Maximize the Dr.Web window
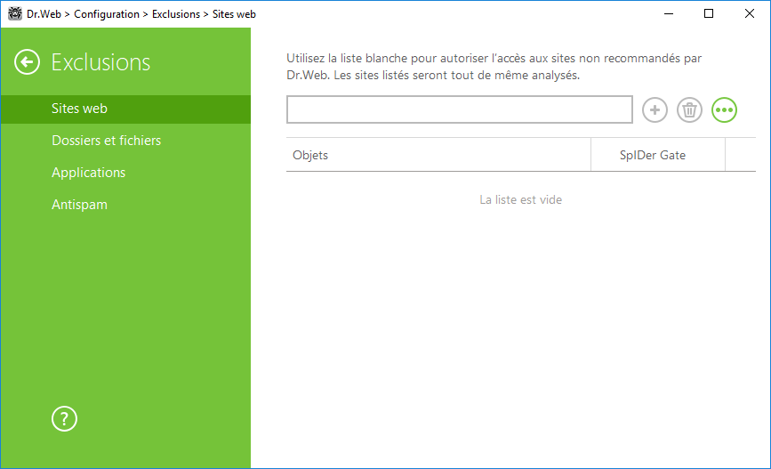This screenshot has width=771, height=469. [709, 13]
